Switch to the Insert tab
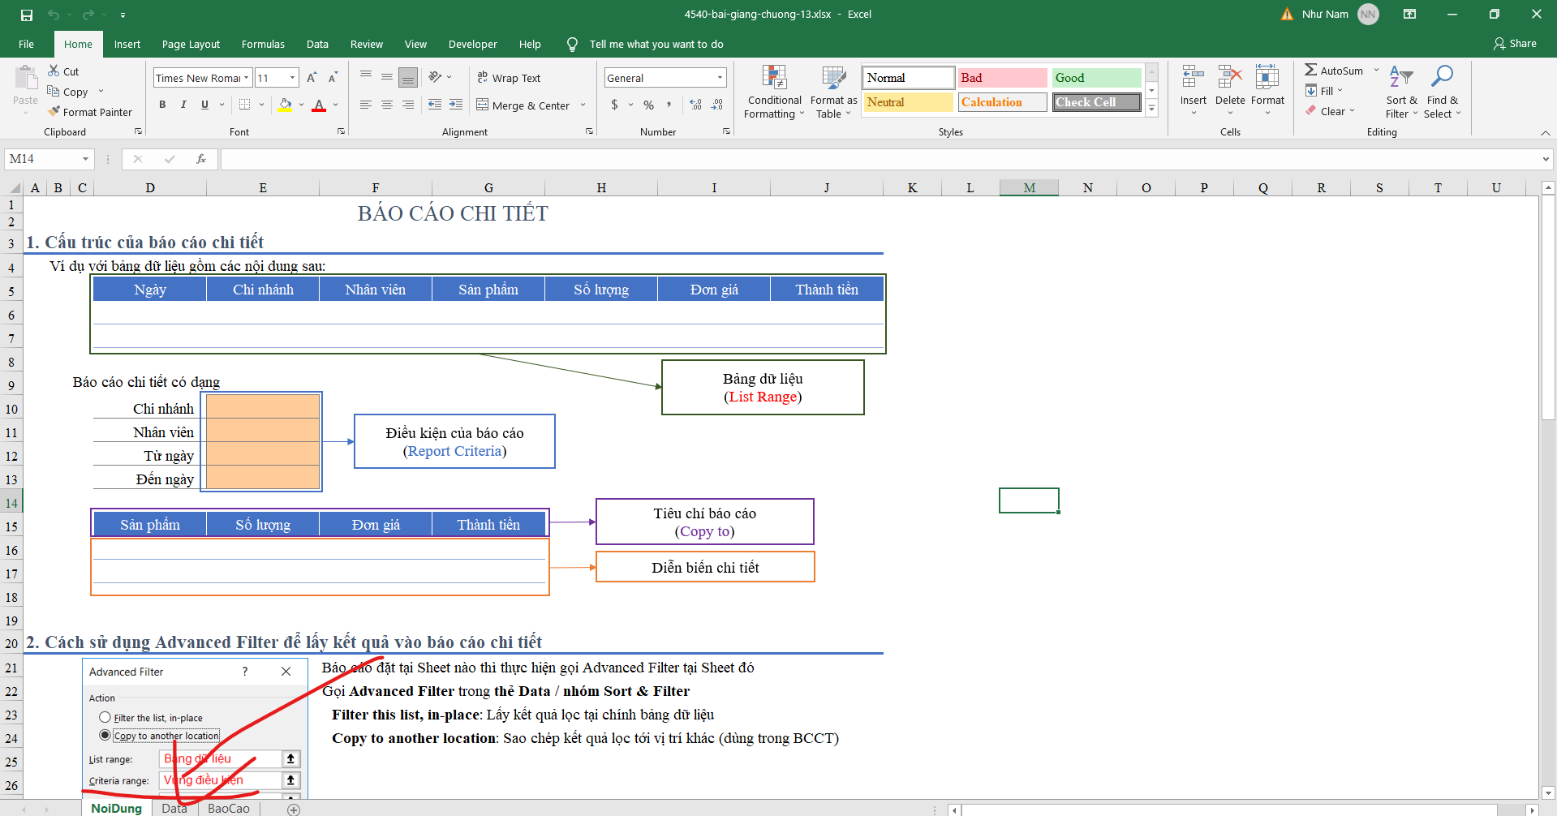The height and width of the screenshot is (816, 1557). pos(127,44)
